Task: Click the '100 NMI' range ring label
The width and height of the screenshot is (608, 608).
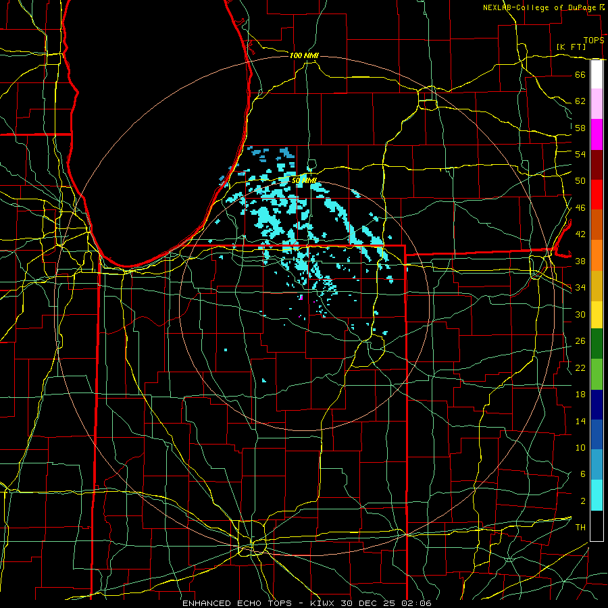Action: (x=304, y=55)
